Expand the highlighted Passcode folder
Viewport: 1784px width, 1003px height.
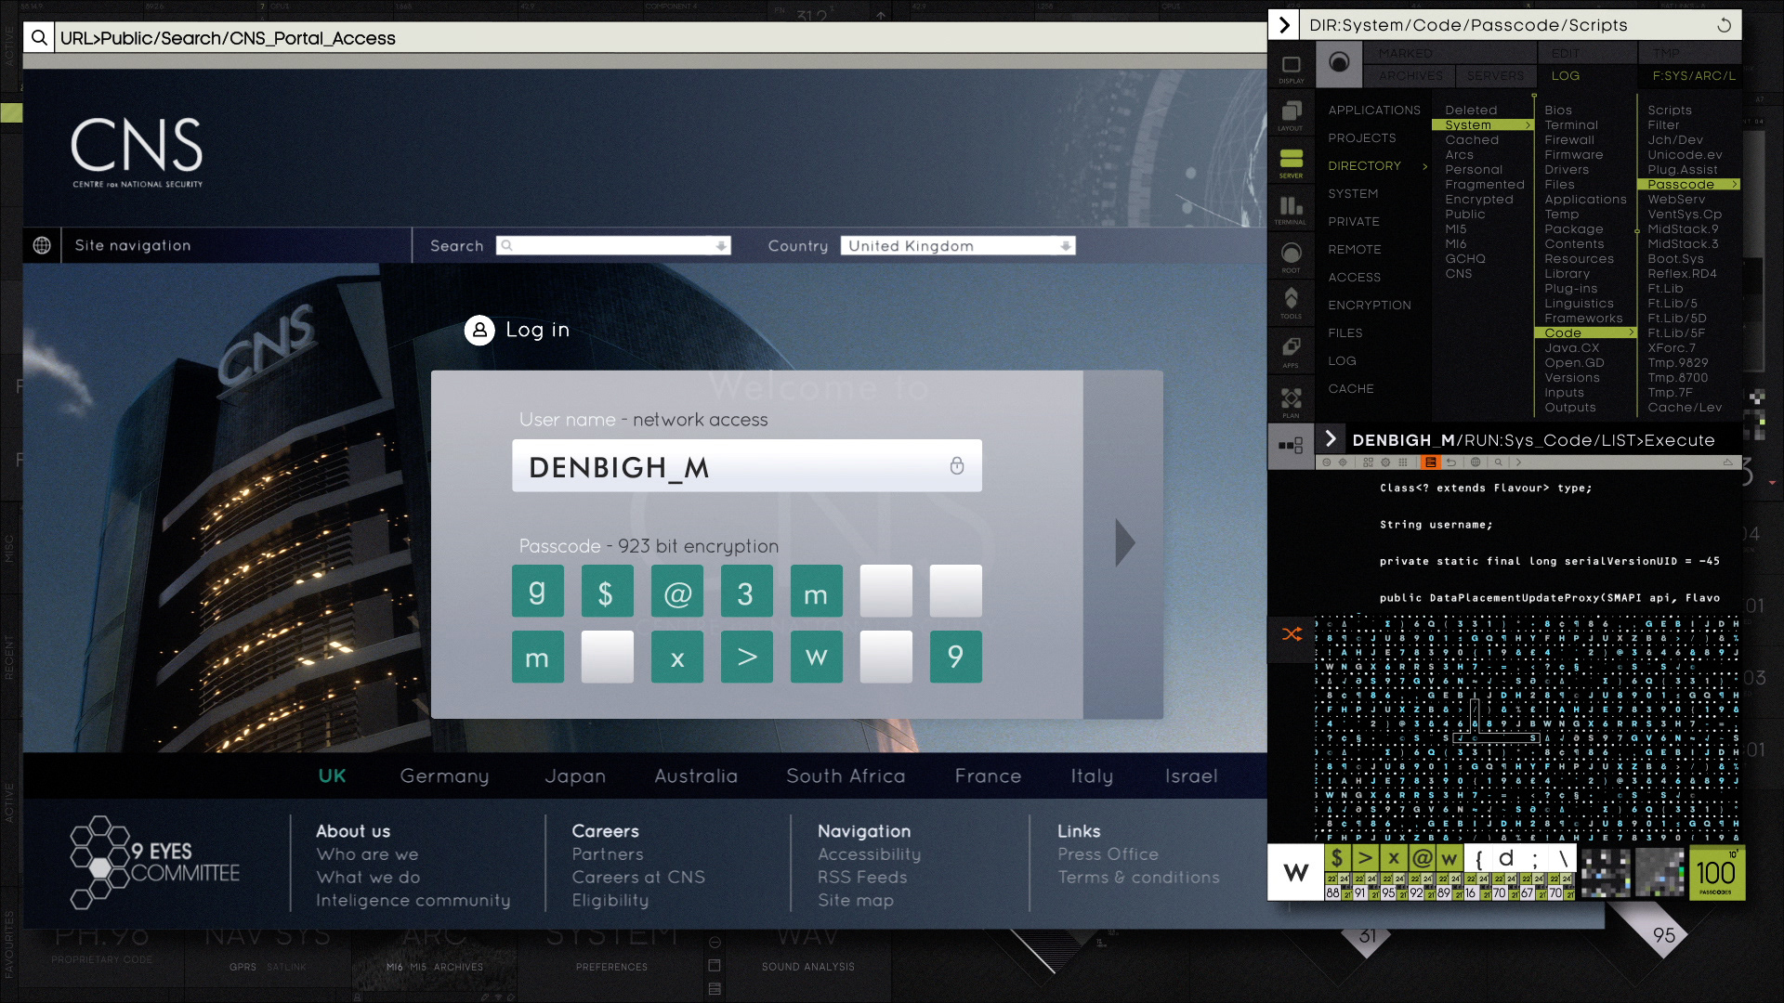pyautogui.click(x=1689, y=185)
